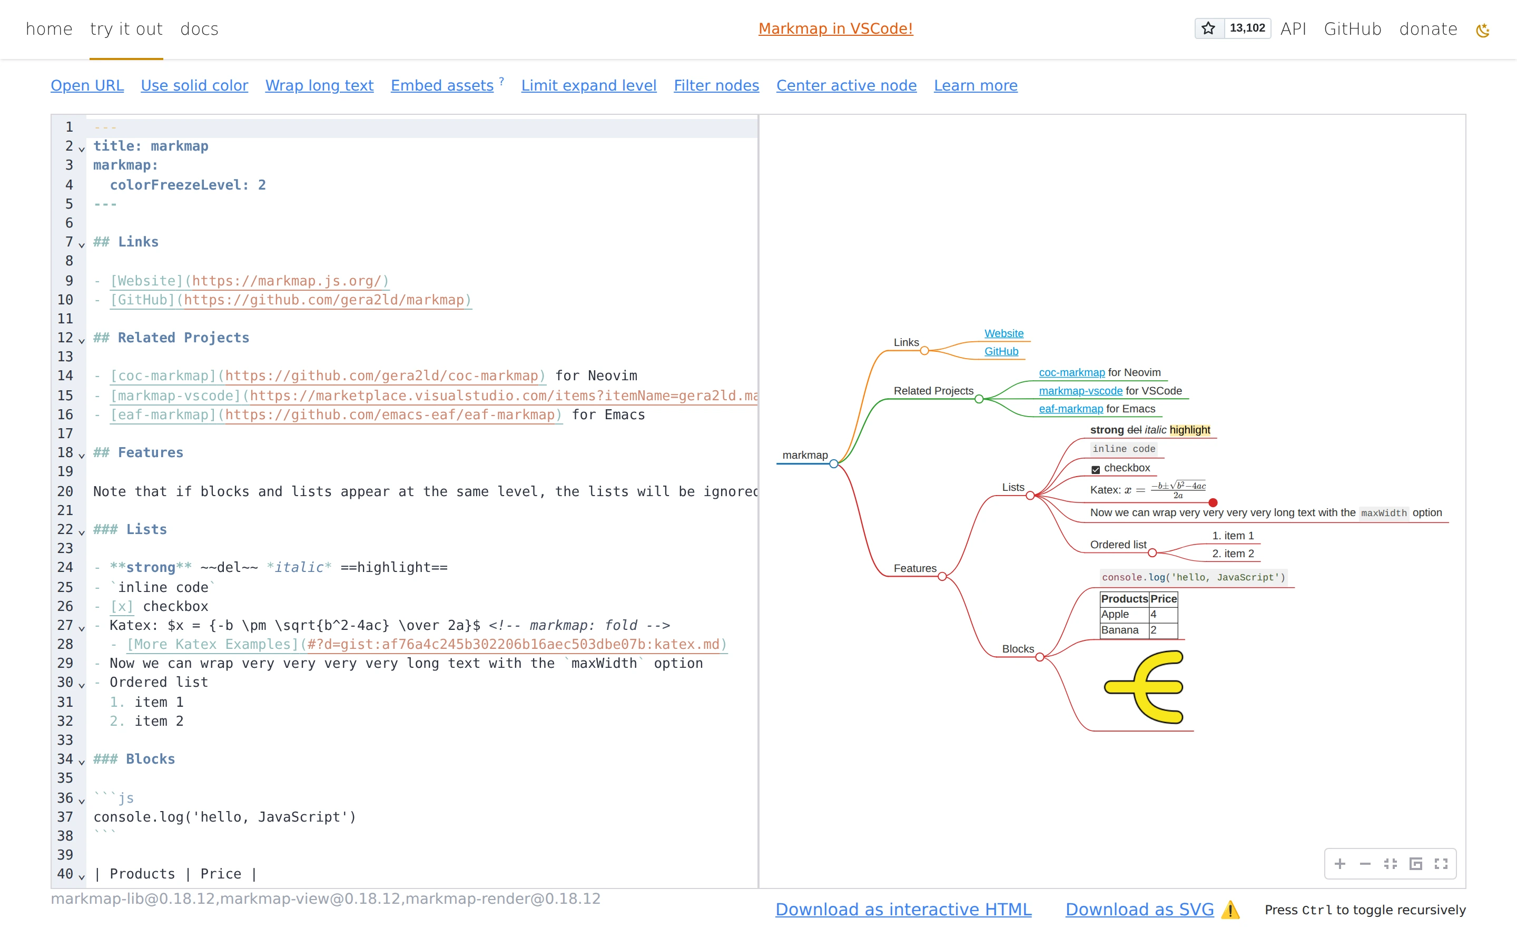Open the donate navigation link
The image size is (1517, 948).
tap(1428, 29)
